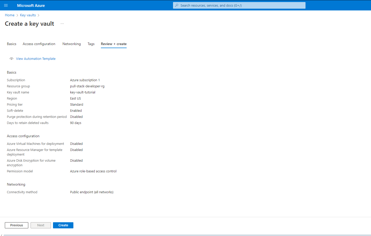The image size is (371, 236).
Task: Click the 'Soft-delete' label
Action: (15, 111)
